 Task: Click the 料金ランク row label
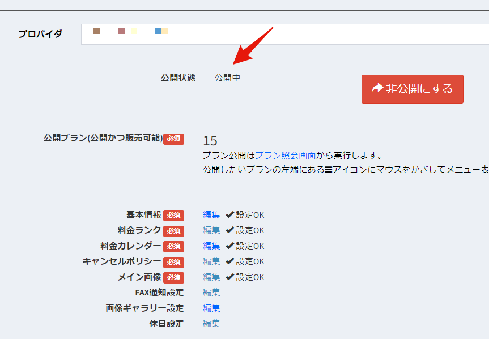click(139, 230)
